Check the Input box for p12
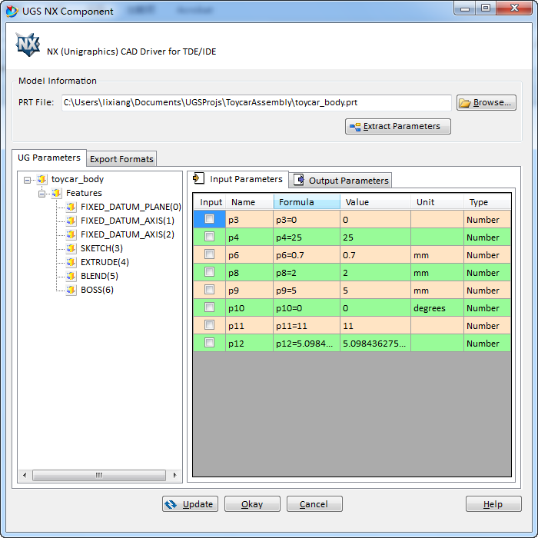Viewport: 538px width, 538px height. click(x=209, y=343)
